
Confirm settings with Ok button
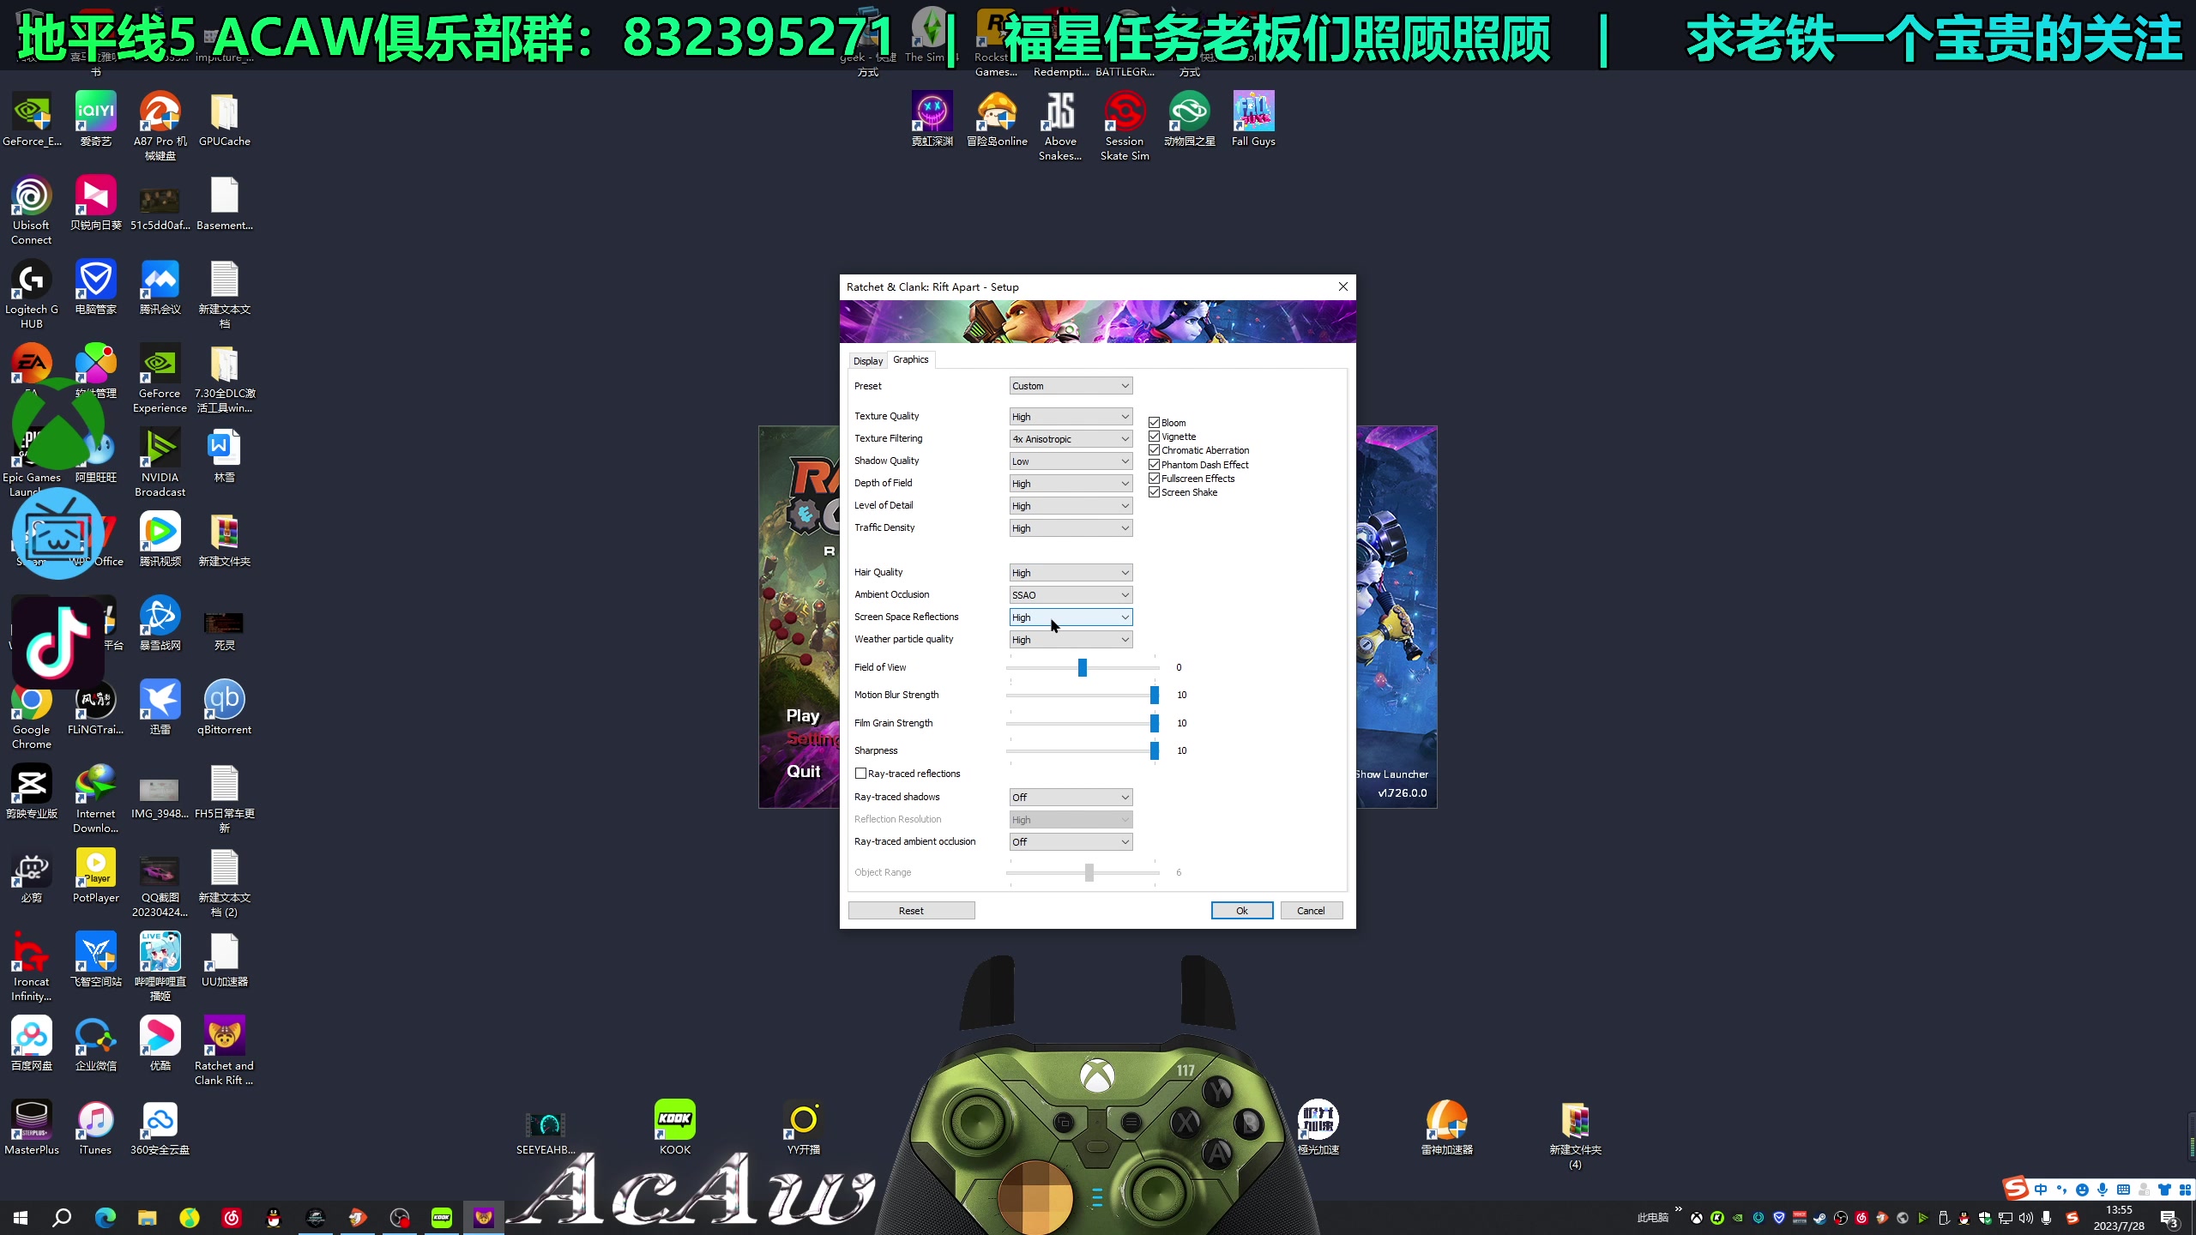(x=1241, y=910)
